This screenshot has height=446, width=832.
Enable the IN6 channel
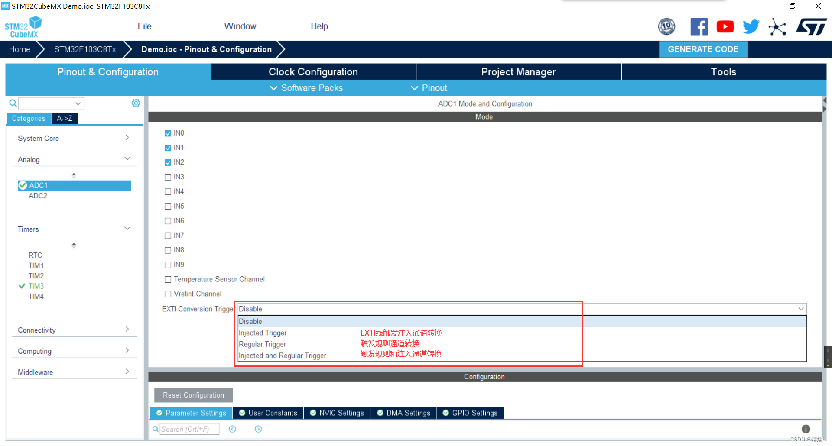[x=168, y=221]
